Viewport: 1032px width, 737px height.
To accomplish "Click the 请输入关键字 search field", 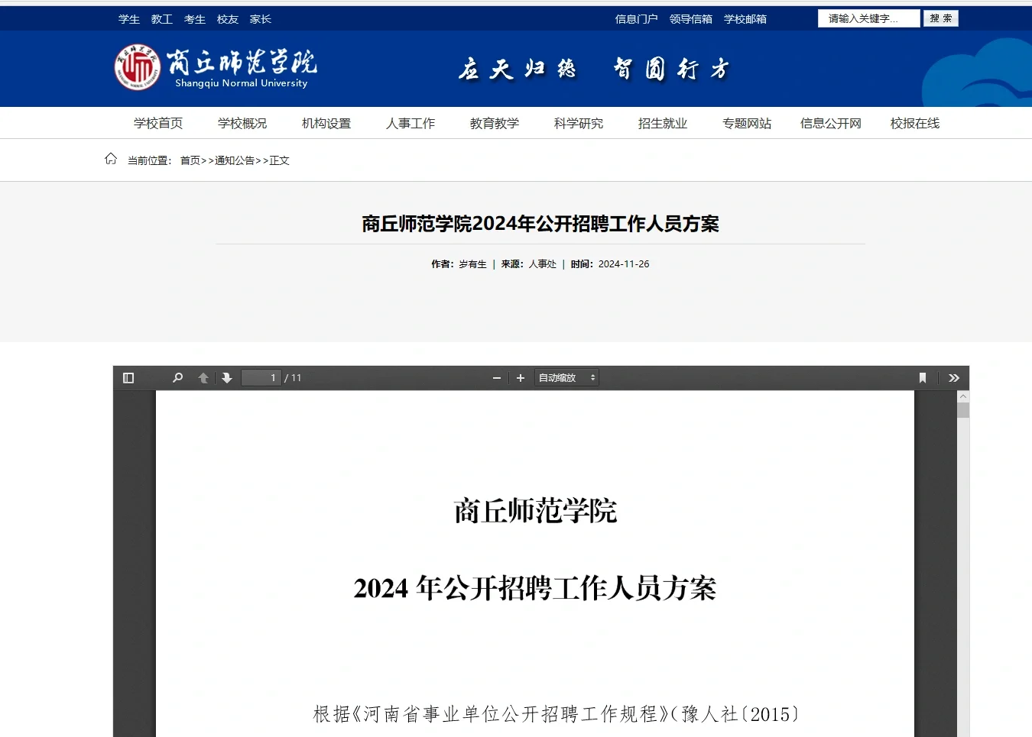I will click(x=869, y=18).
